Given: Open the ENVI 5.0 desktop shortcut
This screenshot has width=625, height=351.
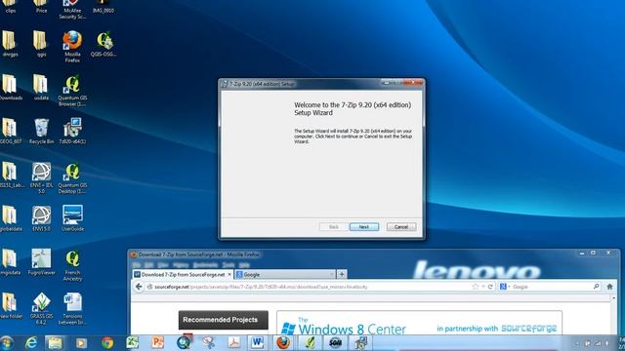Looking at the screenshot, I should [41, 218].
